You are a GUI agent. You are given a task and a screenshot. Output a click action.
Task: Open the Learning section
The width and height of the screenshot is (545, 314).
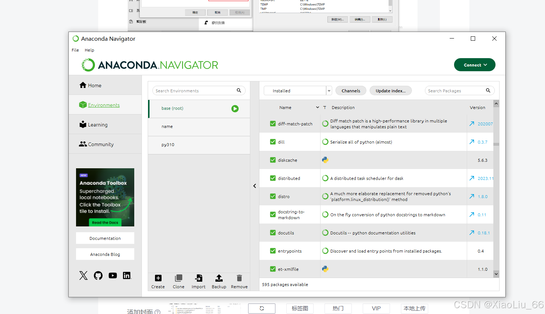tap(105, 124)
